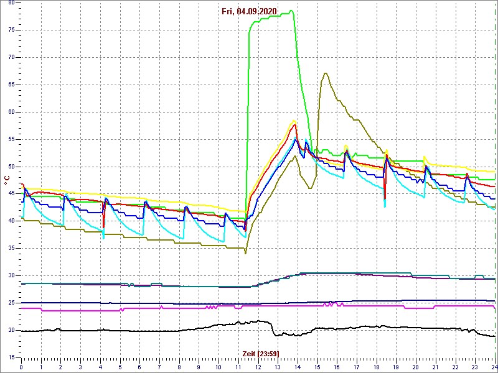This screenshot has height=373, width=498.
Task: Click hour 22 on the time axis
Action: point(456,367)
